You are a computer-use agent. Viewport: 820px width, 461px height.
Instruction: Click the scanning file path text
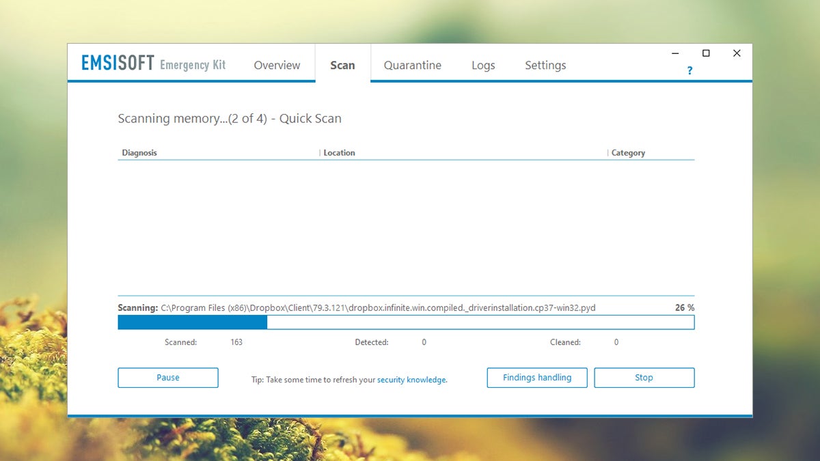pos(378,308)
